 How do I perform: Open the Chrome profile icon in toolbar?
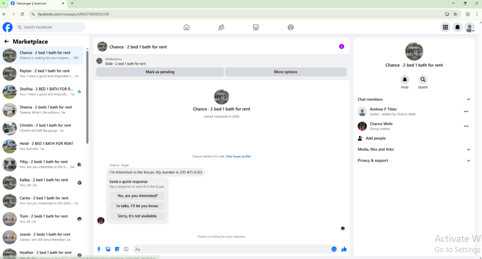pyautogui.click(x=467, y=14)
